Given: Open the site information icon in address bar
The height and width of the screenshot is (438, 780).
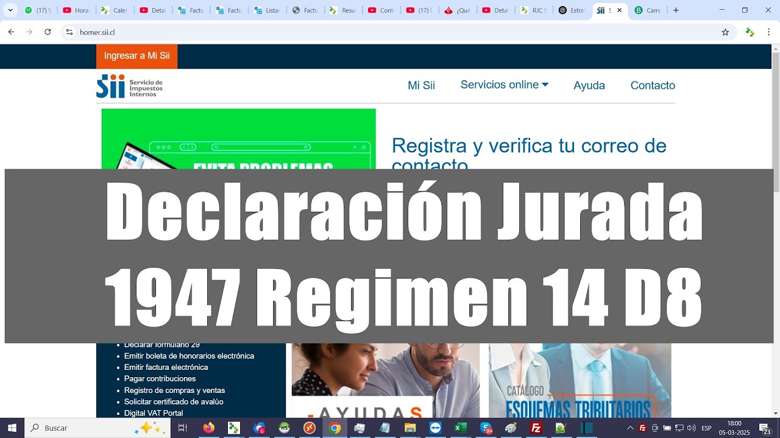Looking at the screenshot, I should pyautogui.click(x=69, y=32).
